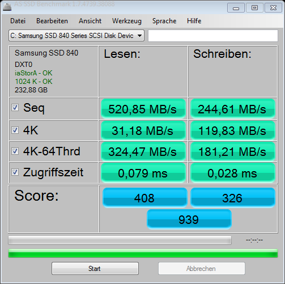
Task: Click the write score 326
Action: [x=233, y=198]
